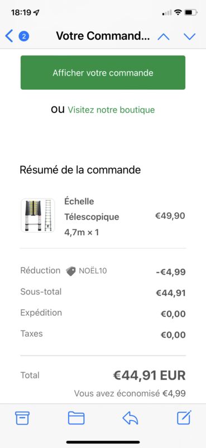Viewport: 206px width, 448px height.
Task: Archive this email with the box icon
Action: pyautogui.click(x=22, y=418)
